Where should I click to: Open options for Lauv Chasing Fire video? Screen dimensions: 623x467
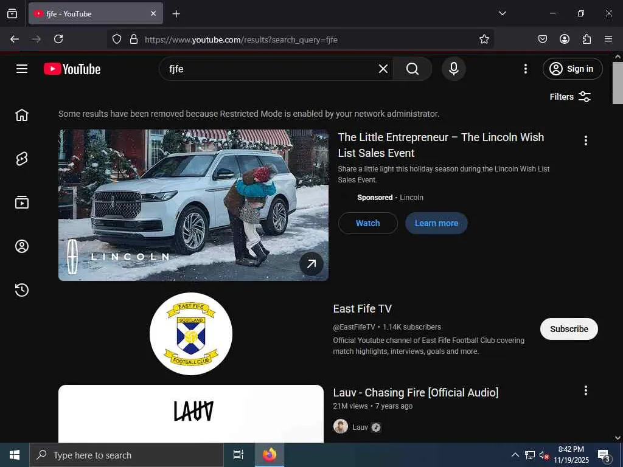pos(585,391)
